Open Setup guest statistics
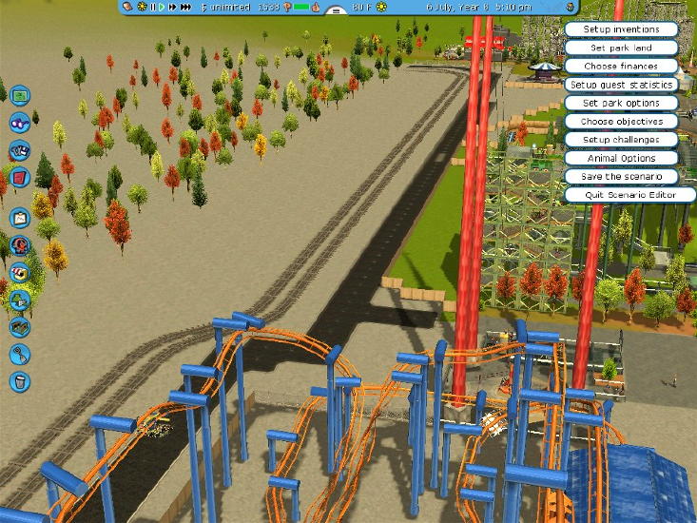697x523 pixels. pos(621,85)
